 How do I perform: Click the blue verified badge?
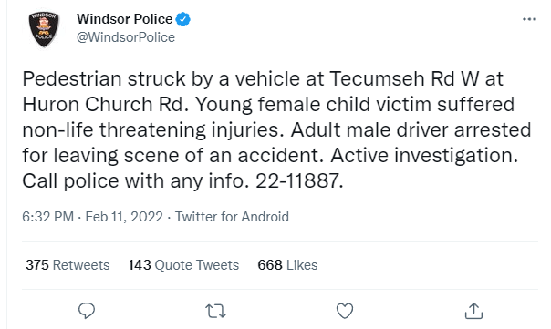point(183,19)
